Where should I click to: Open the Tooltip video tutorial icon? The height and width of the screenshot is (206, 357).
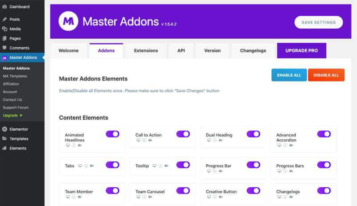tap(166, 166)
